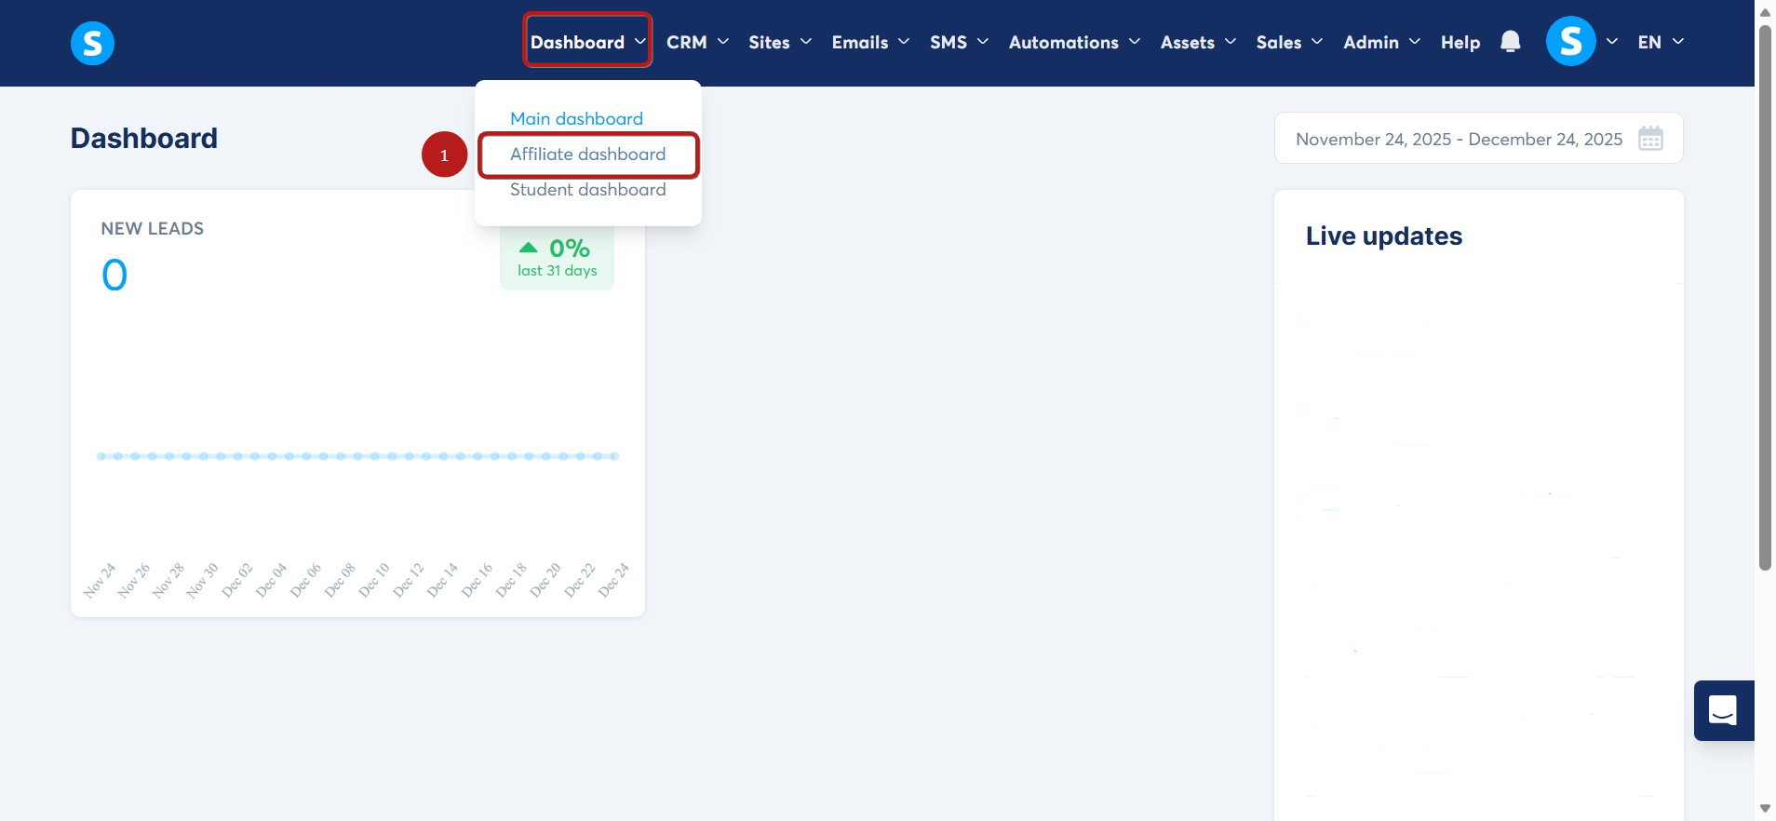Click the scrollbar down arrow

(x=1765, y=808)
